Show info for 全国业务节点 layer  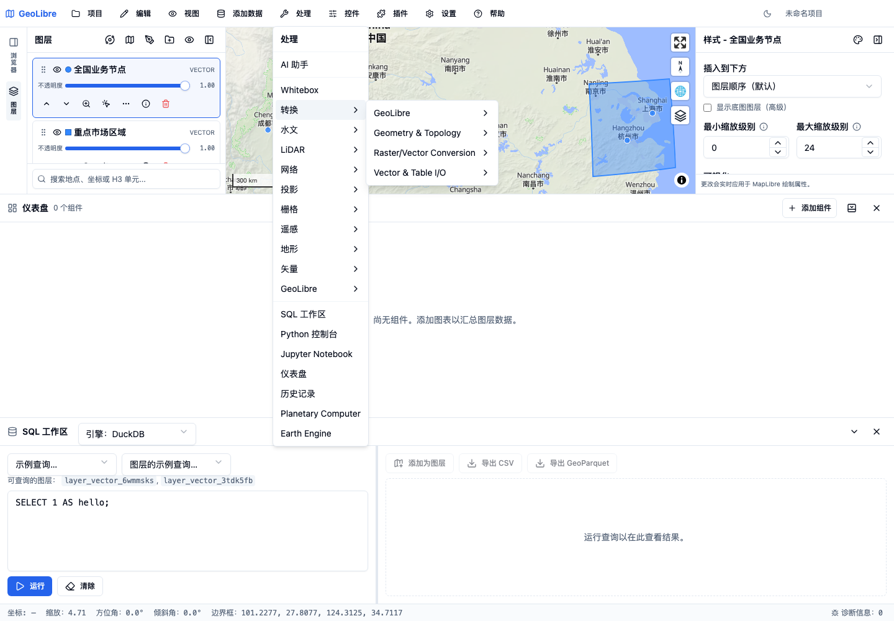[x=146, y=104]
